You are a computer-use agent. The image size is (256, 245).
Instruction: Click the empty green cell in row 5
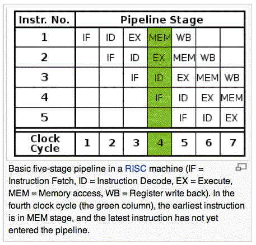coord(160,117)
